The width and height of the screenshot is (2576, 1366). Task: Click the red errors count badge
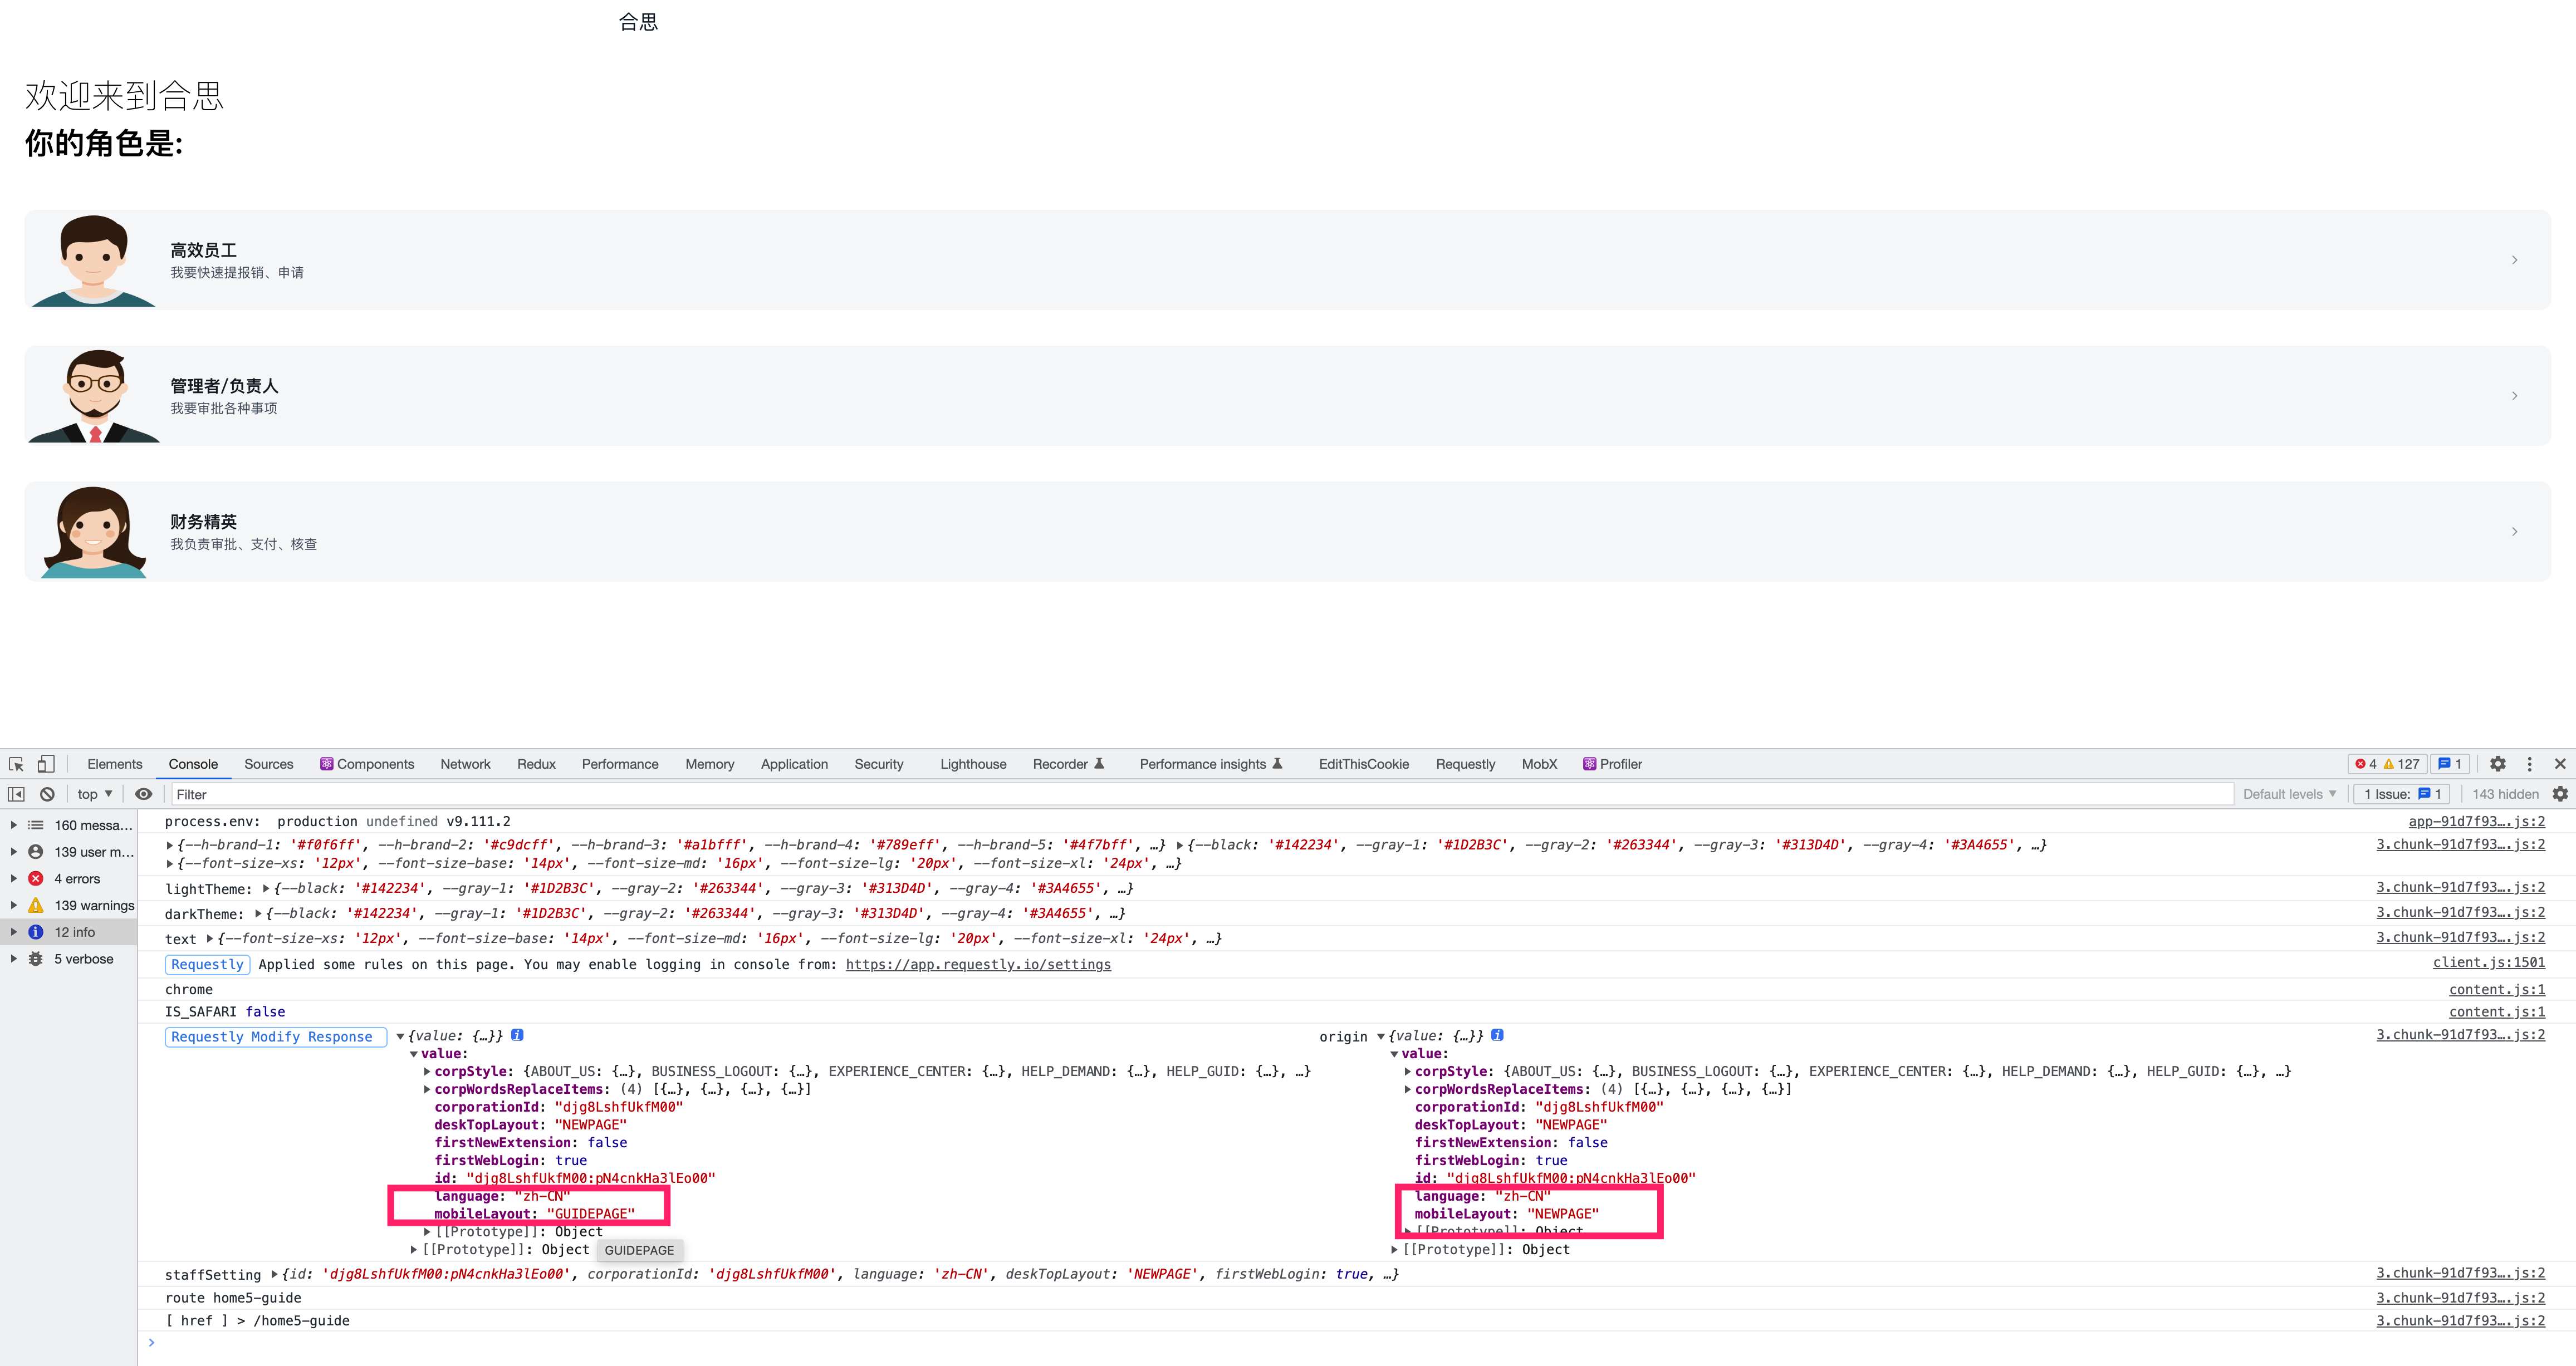pyautogui.click(x=2366, y=764)
